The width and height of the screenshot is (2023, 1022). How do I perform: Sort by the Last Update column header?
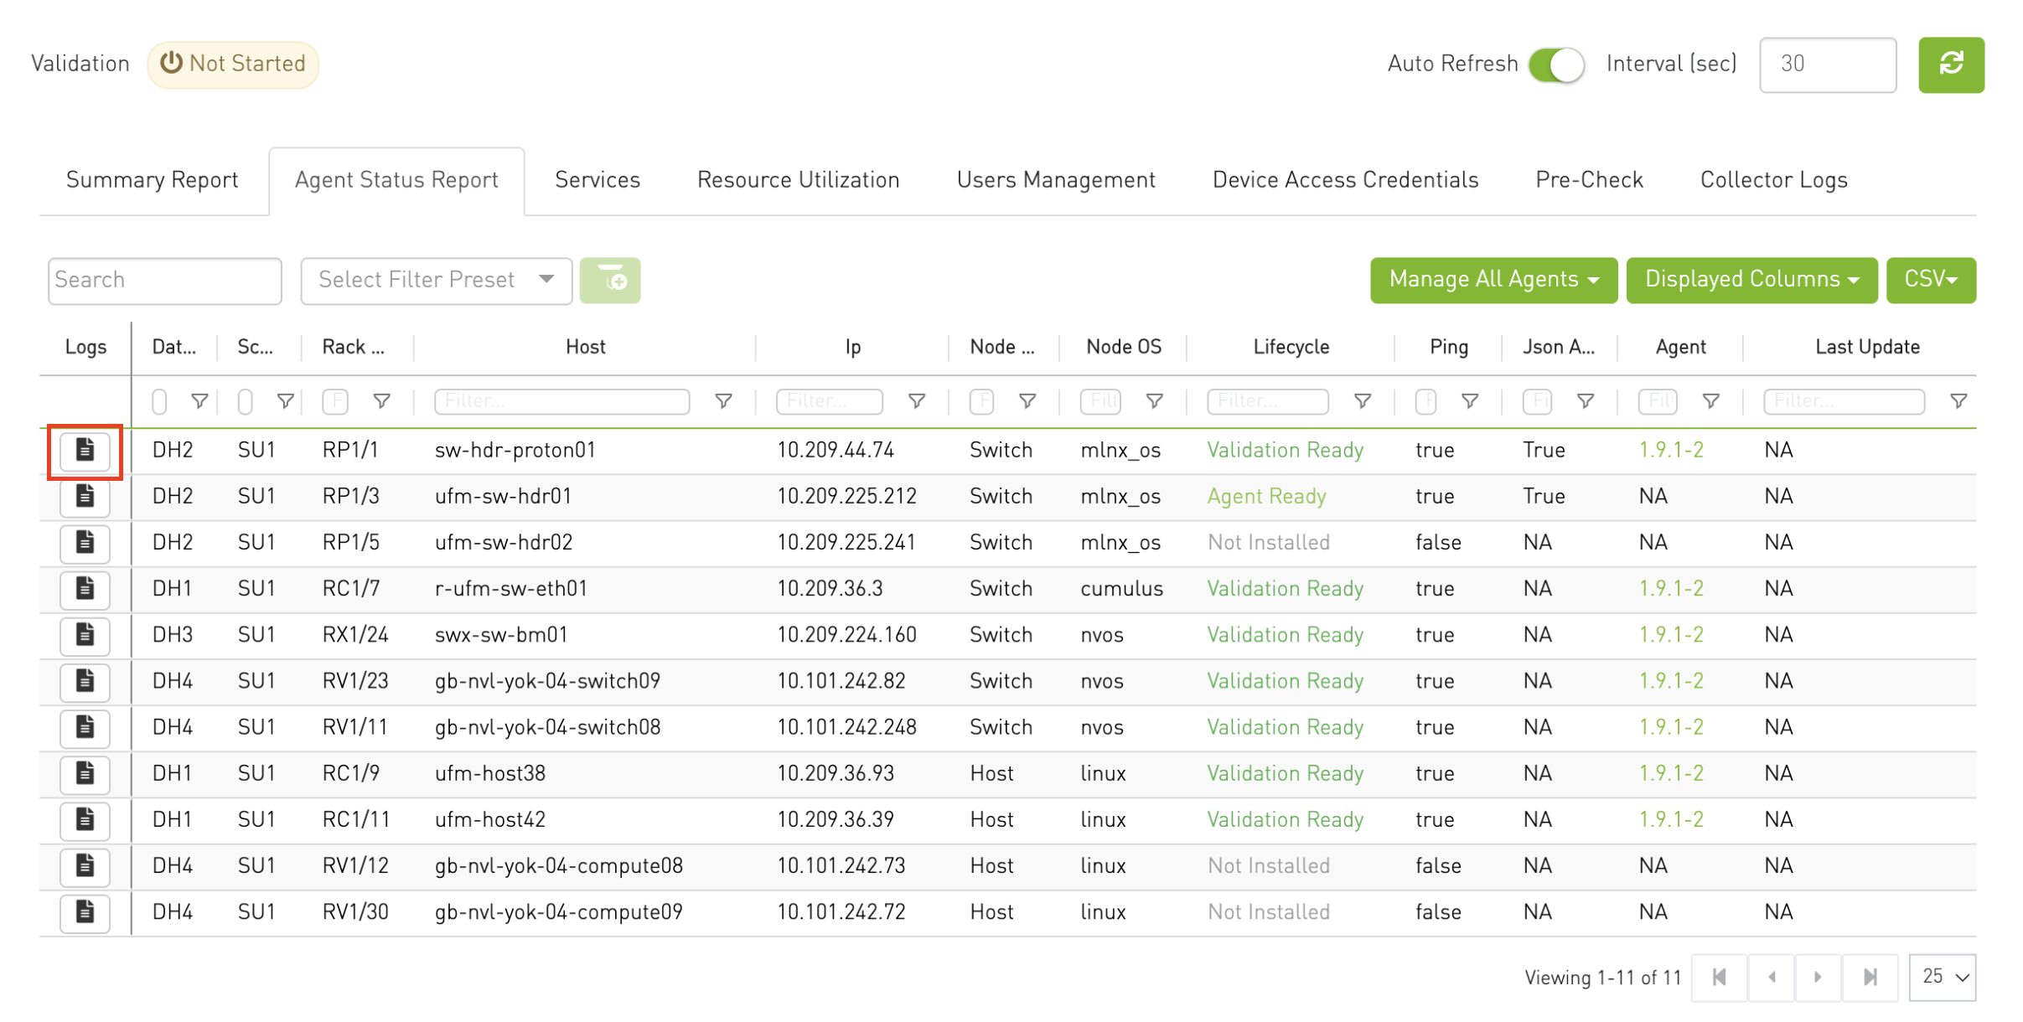point(1867,347)
